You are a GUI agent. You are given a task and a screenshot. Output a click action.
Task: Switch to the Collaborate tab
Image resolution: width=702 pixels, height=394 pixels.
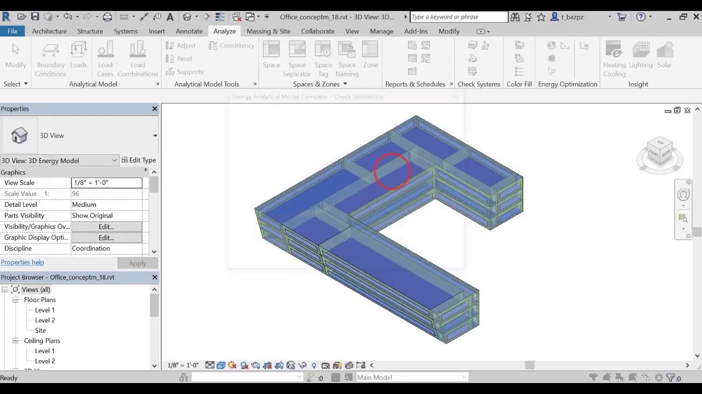(x=318, y=31)
